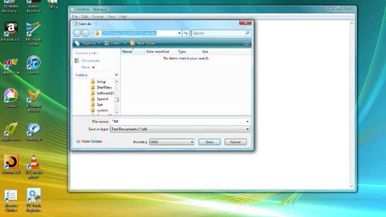Click the folder tree scroll-up arrow
Viewport: 386px width, 217px height.
pos(116,81)
